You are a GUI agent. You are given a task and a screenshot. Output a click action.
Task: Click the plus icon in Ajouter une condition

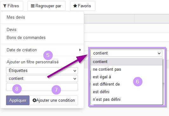(34, 100)
